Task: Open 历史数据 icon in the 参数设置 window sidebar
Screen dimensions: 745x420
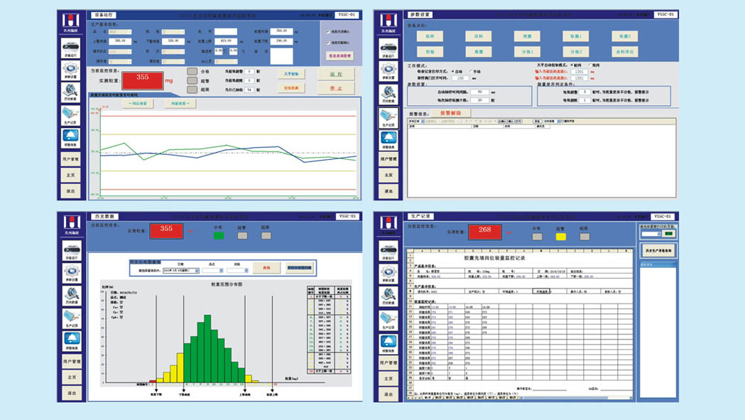Action: (x=388, y=94)
